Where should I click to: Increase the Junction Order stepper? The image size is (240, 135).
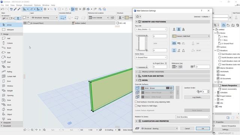[208, 91]
